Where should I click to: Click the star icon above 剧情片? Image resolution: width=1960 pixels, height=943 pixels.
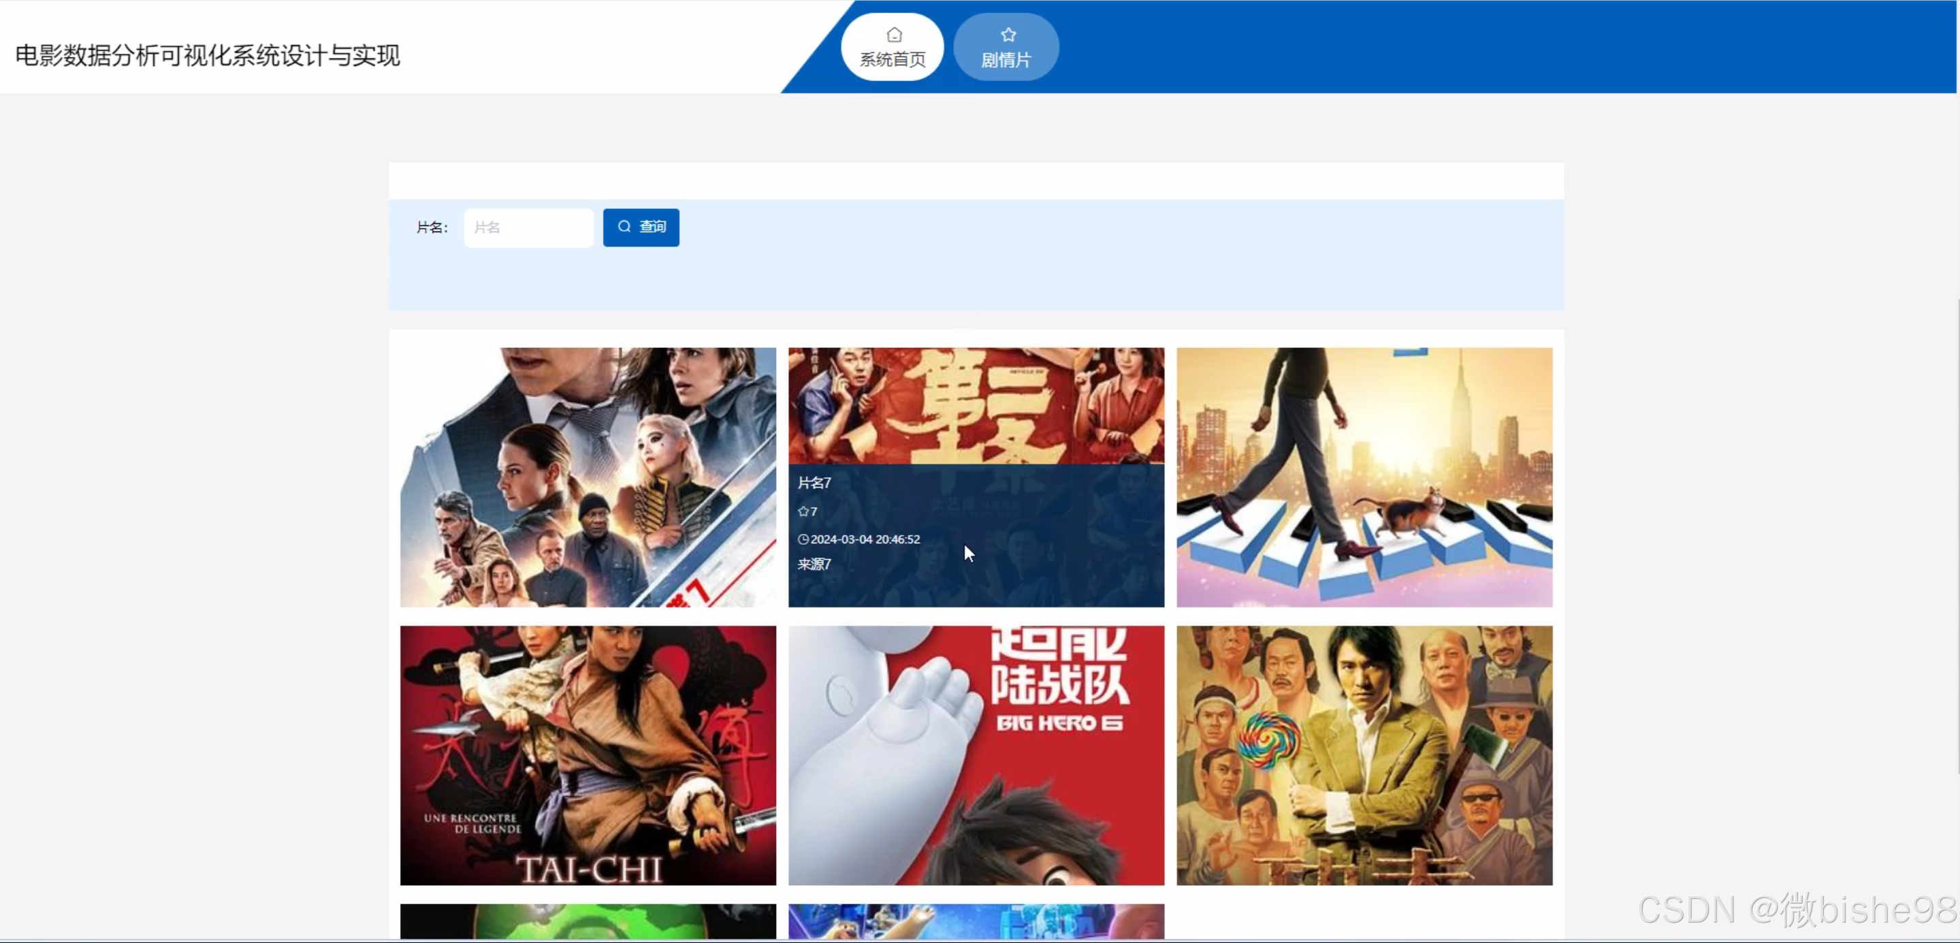1008,35
